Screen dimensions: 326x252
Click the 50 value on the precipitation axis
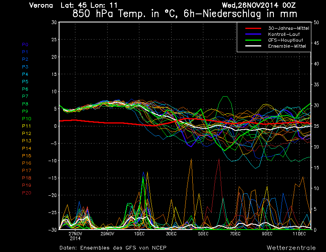click(x=316, y=22)
